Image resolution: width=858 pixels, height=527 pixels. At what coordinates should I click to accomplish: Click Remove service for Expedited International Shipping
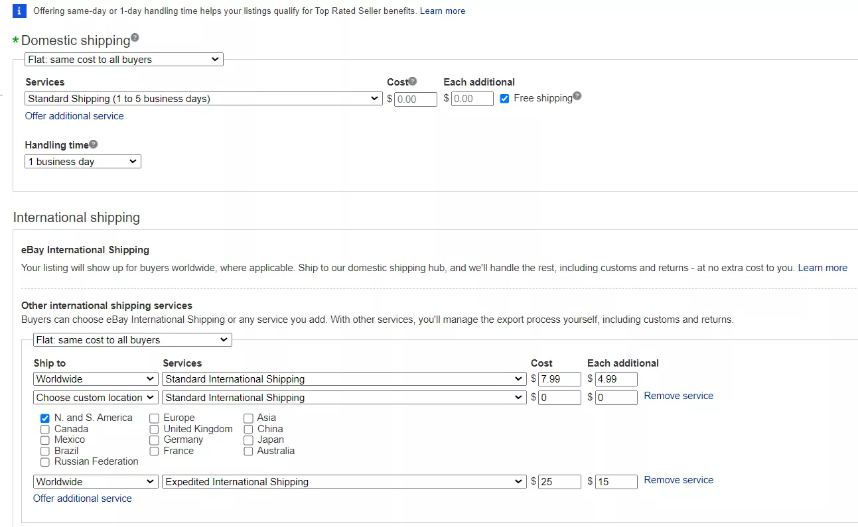coord(679,480)
